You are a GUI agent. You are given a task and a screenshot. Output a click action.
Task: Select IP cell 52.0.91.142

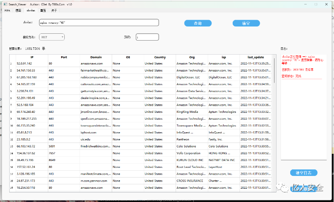coord(32,63)
